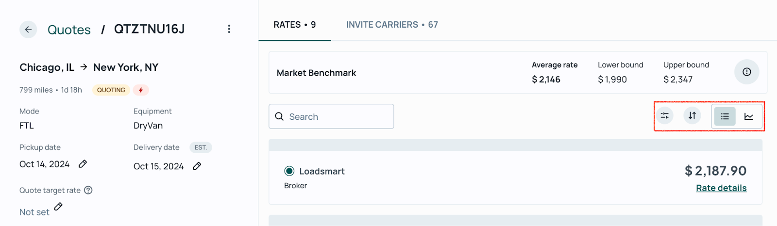Go to Quotes breadcrumb link
This screenshot has height=226, width=777.
(69, 30)
